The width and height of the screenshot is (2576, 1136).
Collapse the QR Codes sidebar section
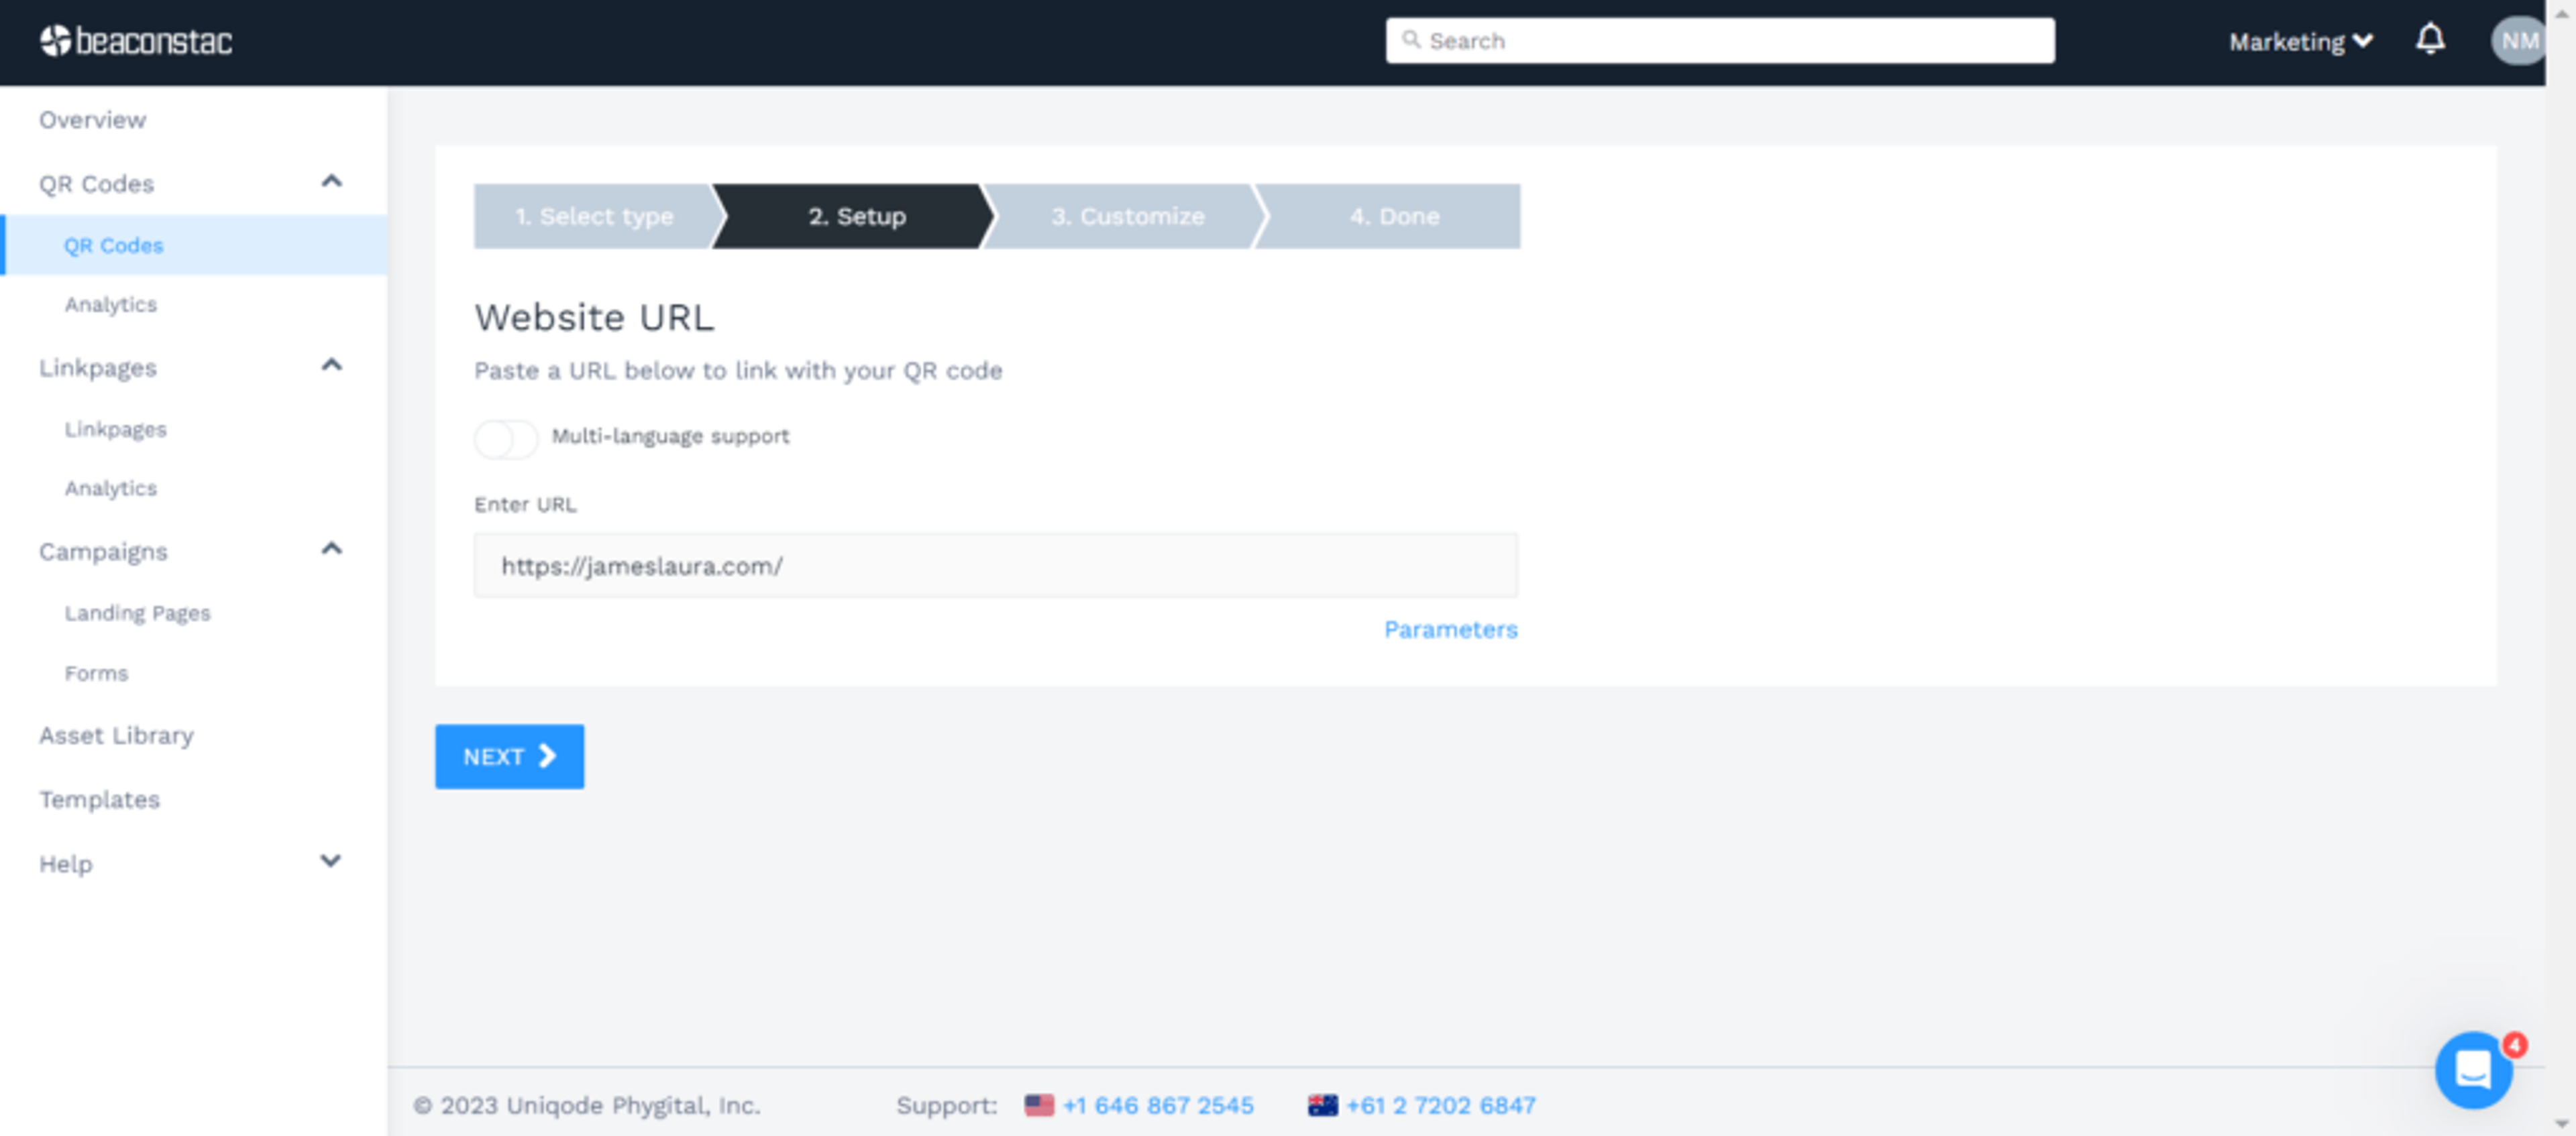[x=331, y=182]
